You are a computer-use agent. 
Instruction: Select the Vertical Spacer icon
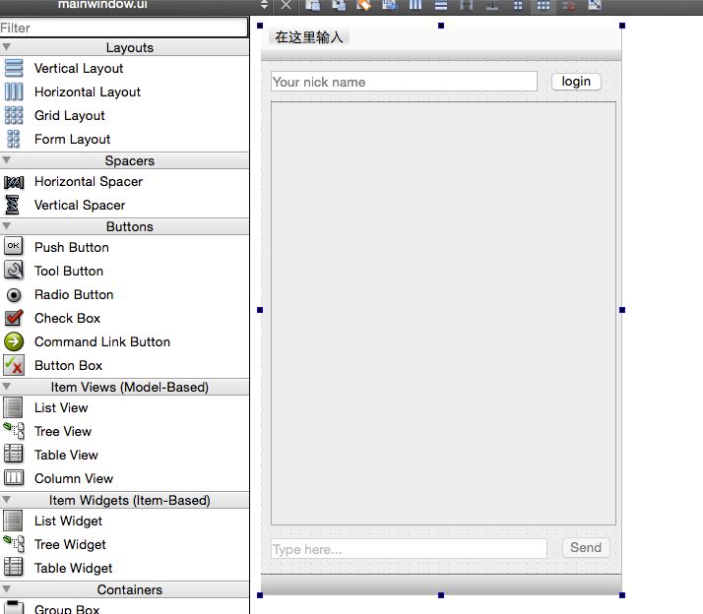pyautogui.click(x=12, y=205)
